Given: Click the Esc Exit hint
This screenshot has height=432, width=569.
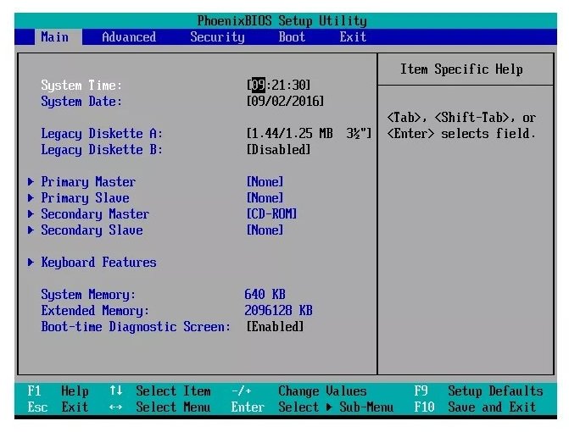Looking at the screenshot, I should point(58,407).
